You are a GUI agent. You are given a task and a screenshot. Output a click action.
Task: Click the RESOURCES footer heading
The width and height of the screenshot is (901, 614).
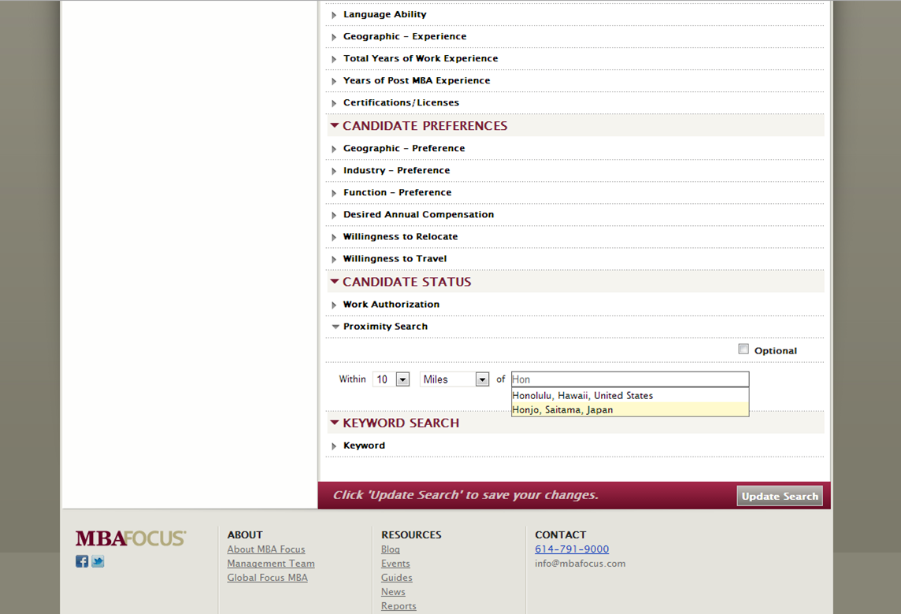pos(411,534)
